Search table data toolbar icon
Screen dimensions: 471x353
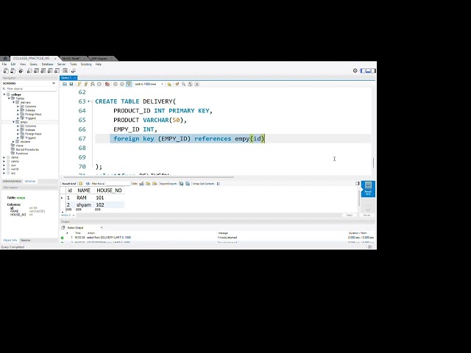[x=65, y=71]
